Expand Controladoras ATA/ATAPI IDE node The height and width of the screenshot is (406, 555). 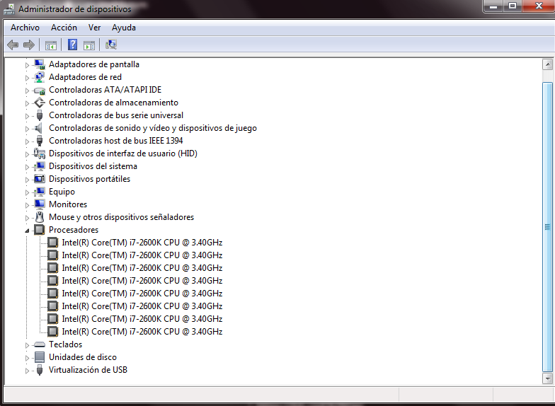[27, 91]
